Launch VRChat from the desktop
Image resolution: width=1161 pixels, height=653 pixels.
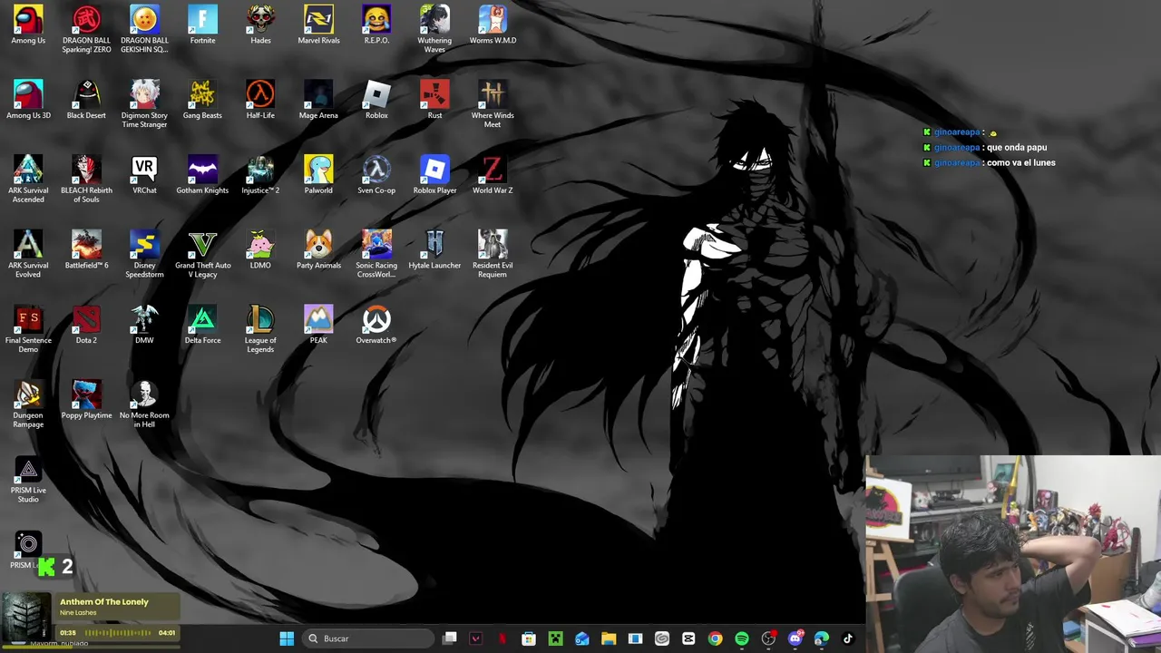pos(144,175)
